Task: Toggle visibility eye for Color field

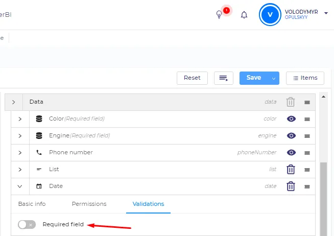Action: (x=291, y=119)
